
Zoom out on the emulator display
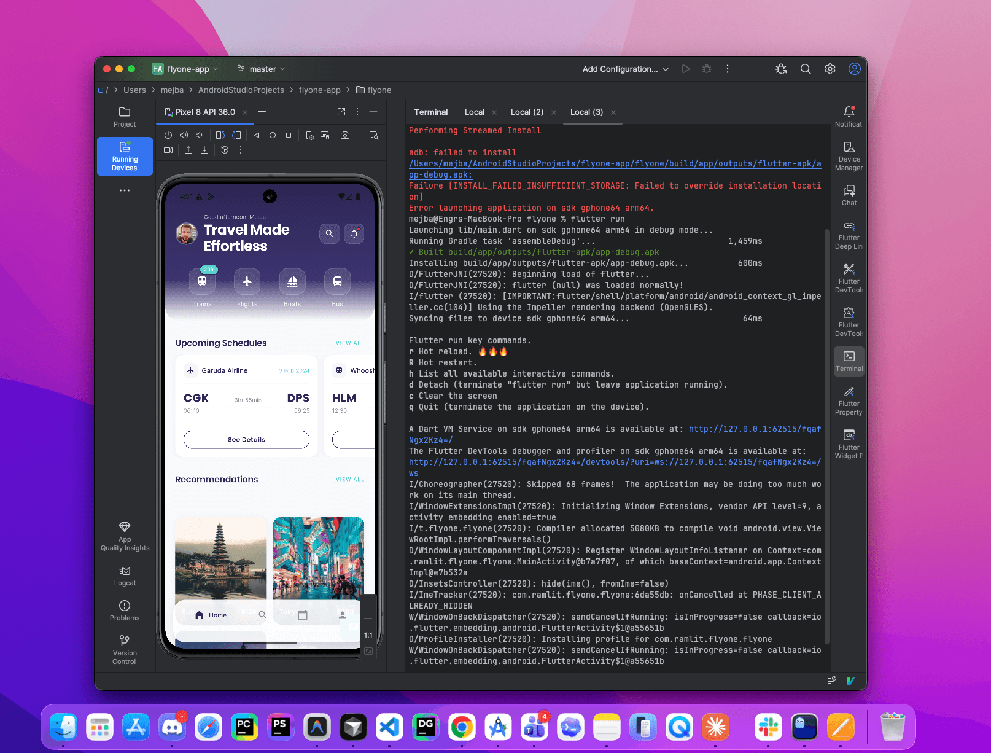click(368, 619)
